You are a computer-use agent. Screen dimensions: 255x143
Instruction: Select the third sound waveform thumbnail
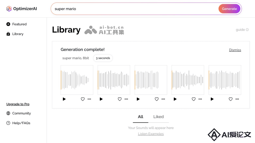coord(151,80)
